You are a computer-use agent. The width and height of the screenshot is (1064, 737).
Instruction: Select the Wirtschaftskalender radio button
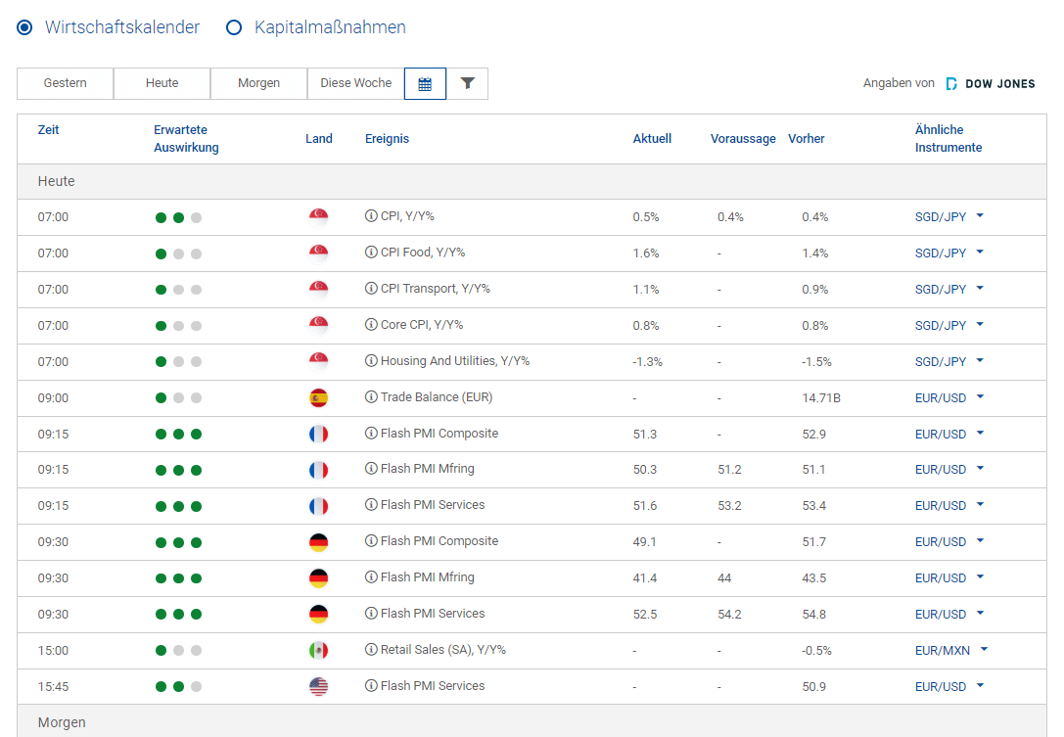coord(24,27)
